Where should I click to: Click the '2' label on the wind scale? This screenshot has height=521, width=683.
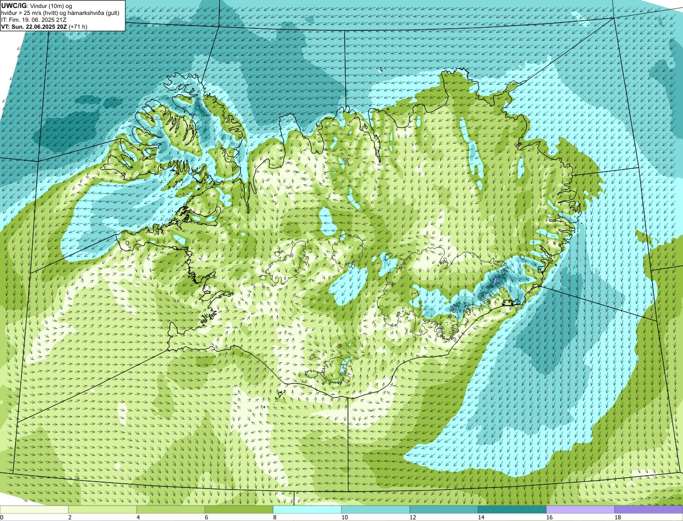pyautogui.click(x=70, y=517)
